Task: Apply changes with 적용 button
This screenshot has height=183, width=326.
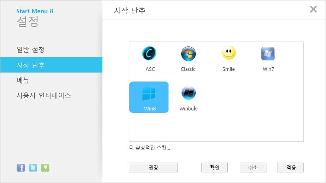Action: 290,168
